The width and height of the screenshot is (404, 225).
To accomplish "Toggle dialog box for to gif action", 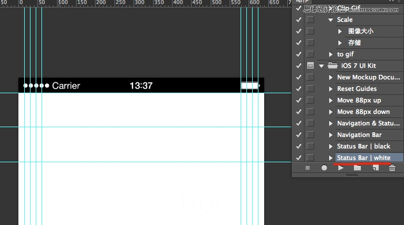I will [310, 54].
